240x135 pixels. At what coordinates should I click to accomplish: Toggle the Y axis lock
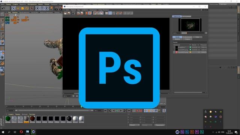[42, 8]
